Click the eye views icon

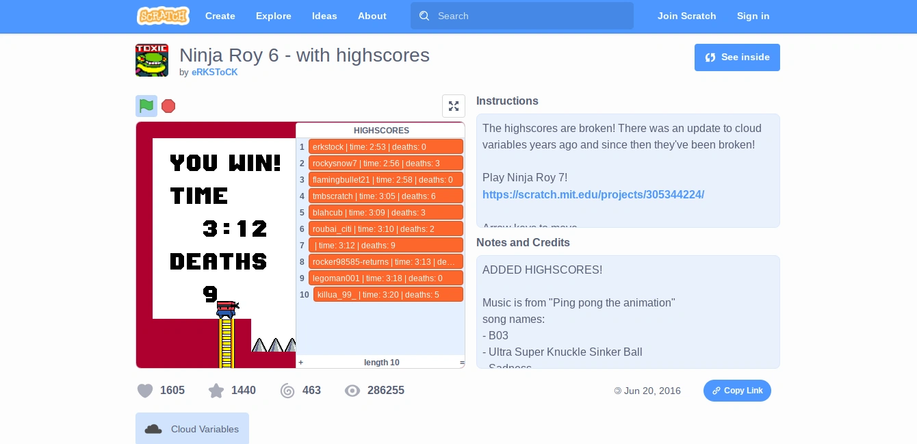click(x=352, y=391)
